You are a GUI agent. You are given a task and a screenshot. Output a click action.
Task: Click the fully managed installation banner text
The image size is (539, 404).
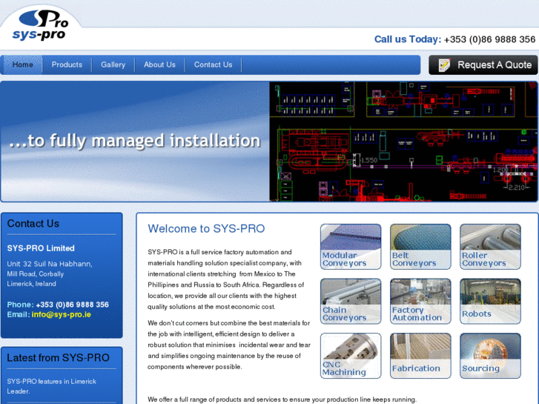[134, 141]
